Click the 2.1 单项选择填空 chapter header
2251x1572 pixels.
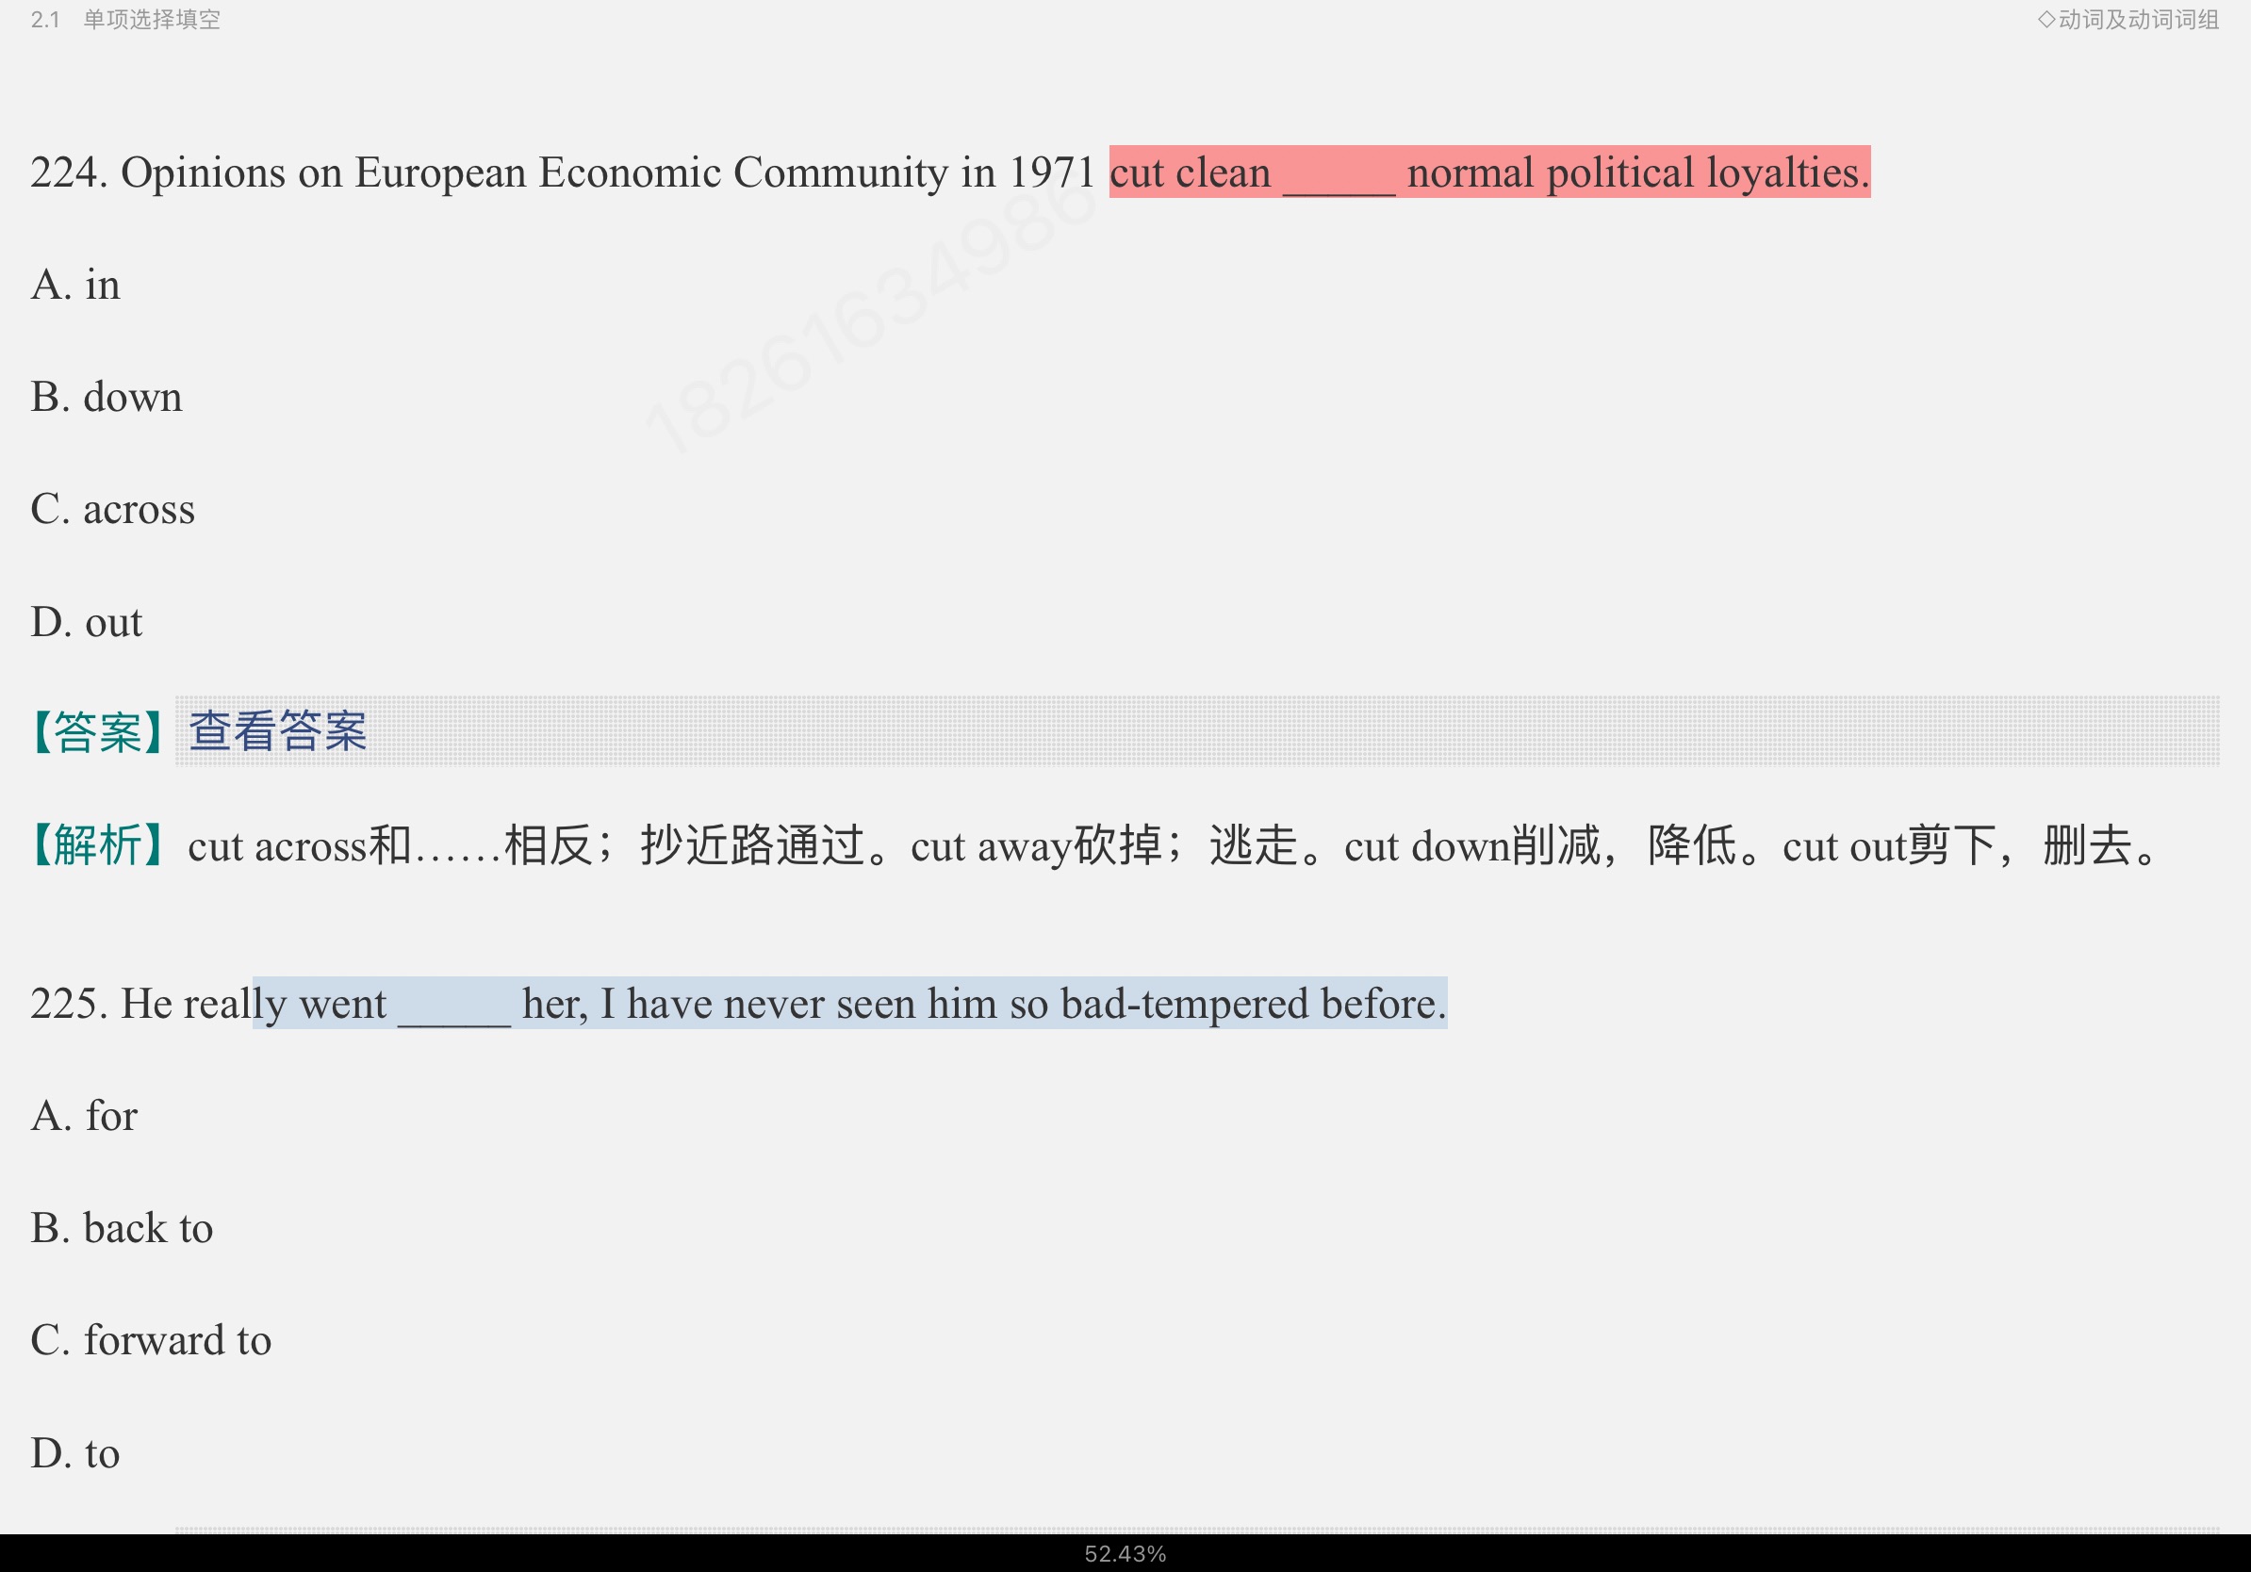pyautogui.click(x=125, y=20)
